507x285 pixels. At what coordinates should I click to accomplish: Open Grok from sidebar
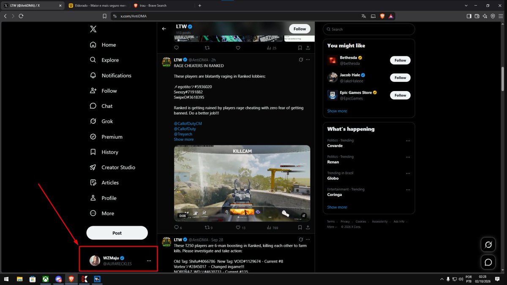[101, 121]
